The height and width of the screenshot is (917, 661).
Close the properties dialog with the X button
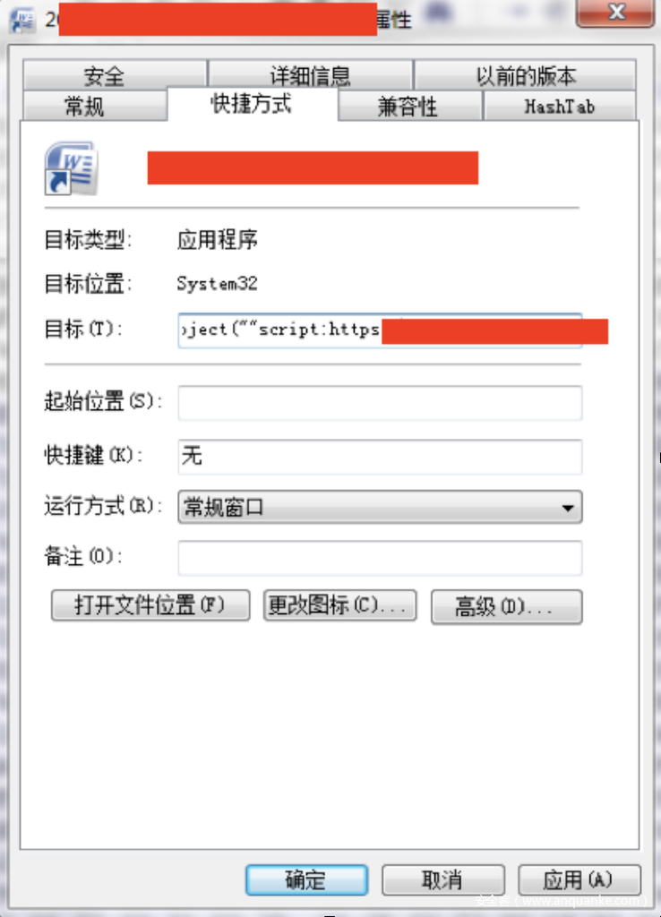click(614, 13)
